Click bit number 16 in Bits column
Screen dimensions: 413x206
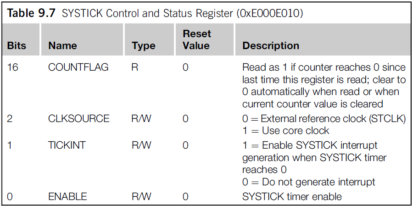point(12,67)
